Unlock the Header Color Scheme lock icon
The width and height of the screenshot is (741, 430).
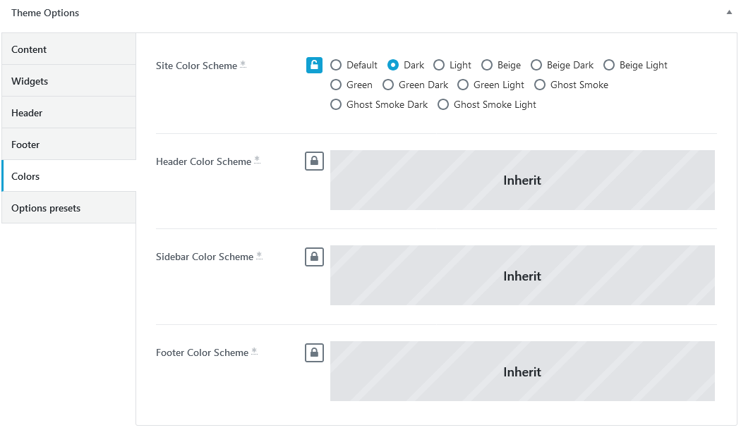[314, 161]
